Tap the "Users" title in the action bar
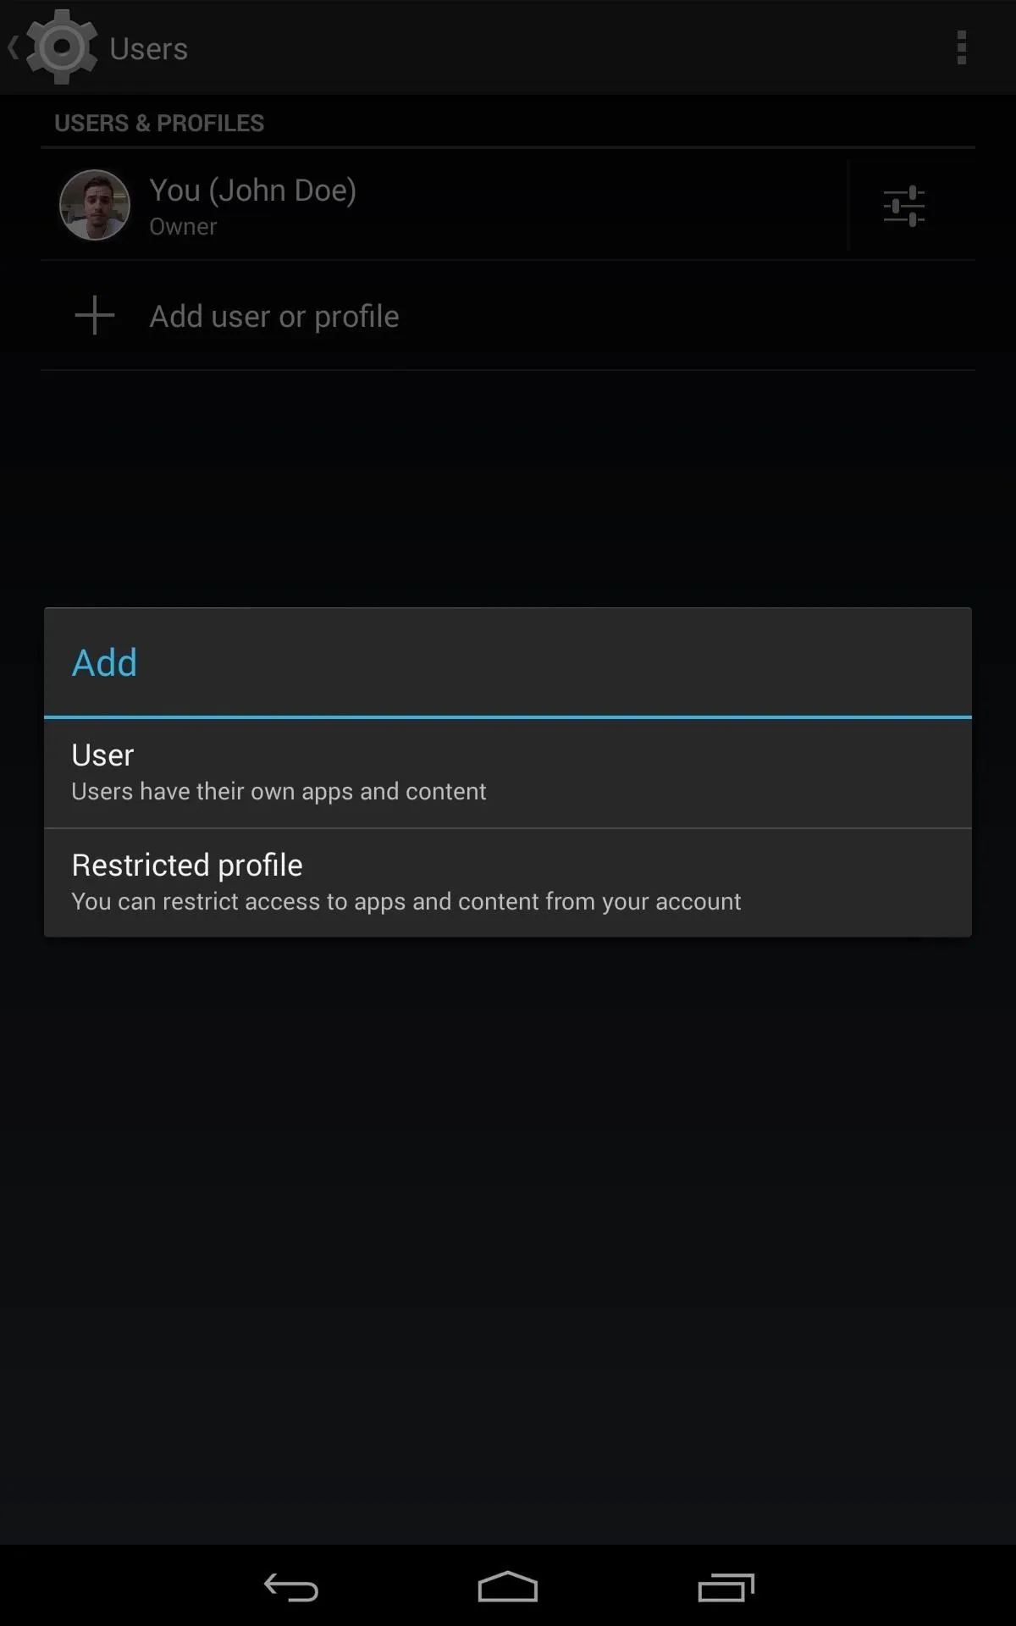 (148, 48)
